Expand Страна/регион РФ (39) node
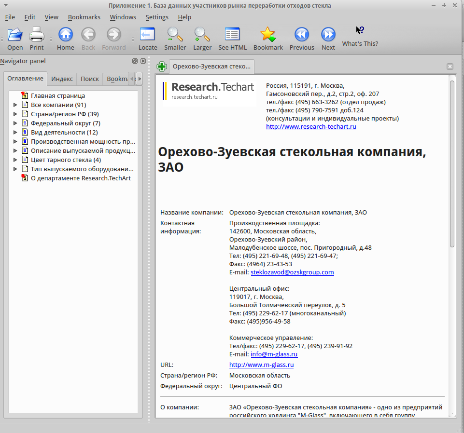The width and height of the screenshot is (464, 433). [15, 114]
